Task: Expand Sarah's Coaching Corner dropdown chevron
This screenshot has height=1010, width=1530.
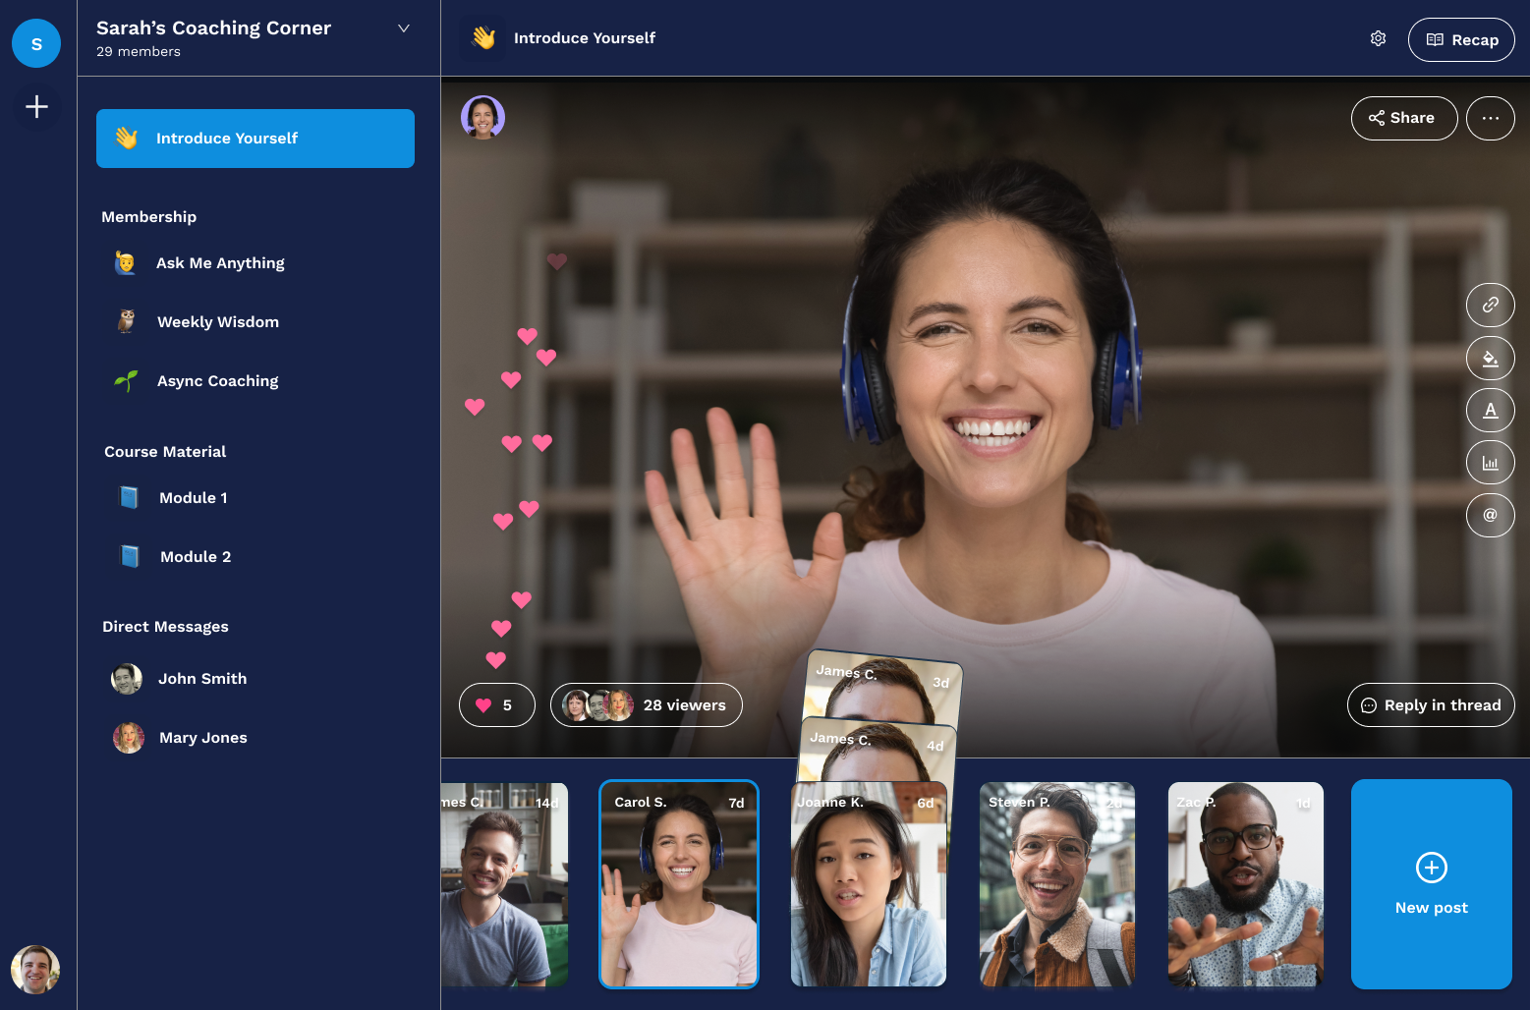Action: coord(403,28)
